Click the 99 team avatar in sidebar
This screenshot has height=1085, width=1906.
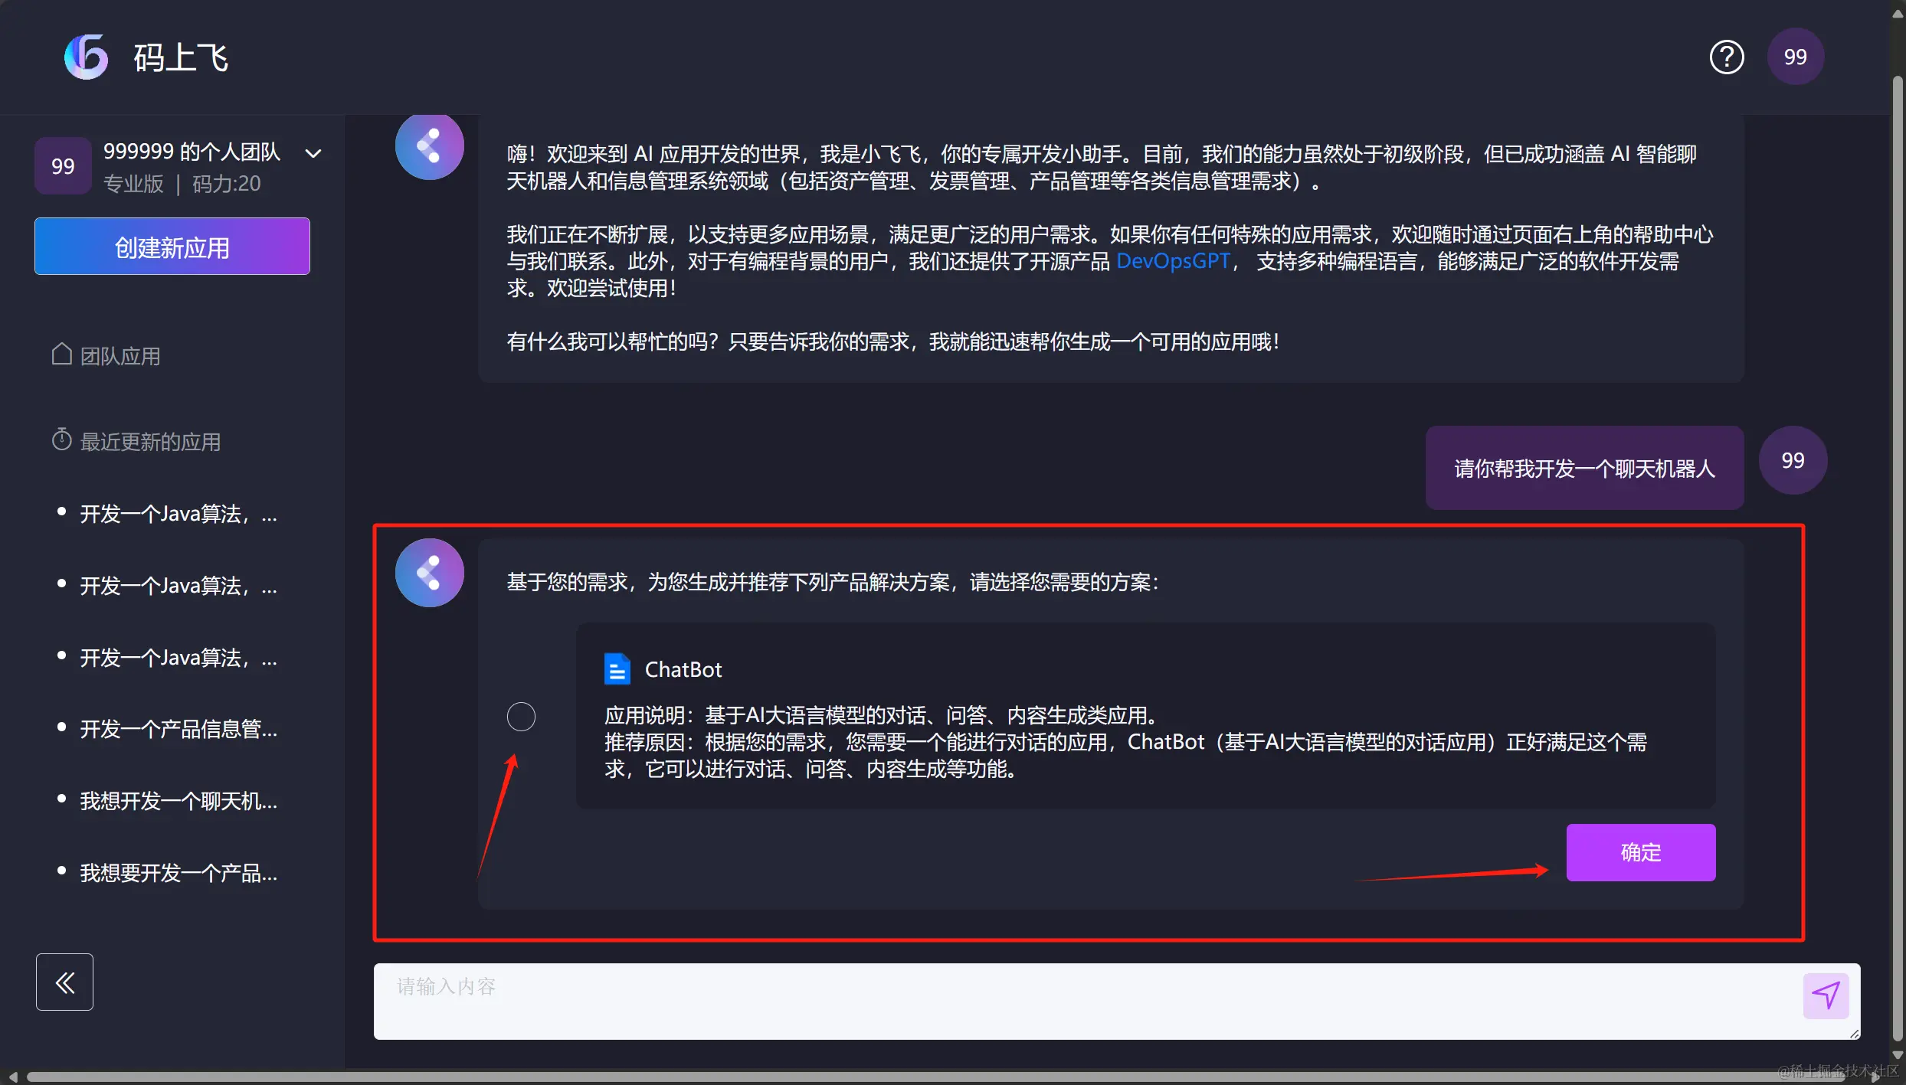[63, 166]
